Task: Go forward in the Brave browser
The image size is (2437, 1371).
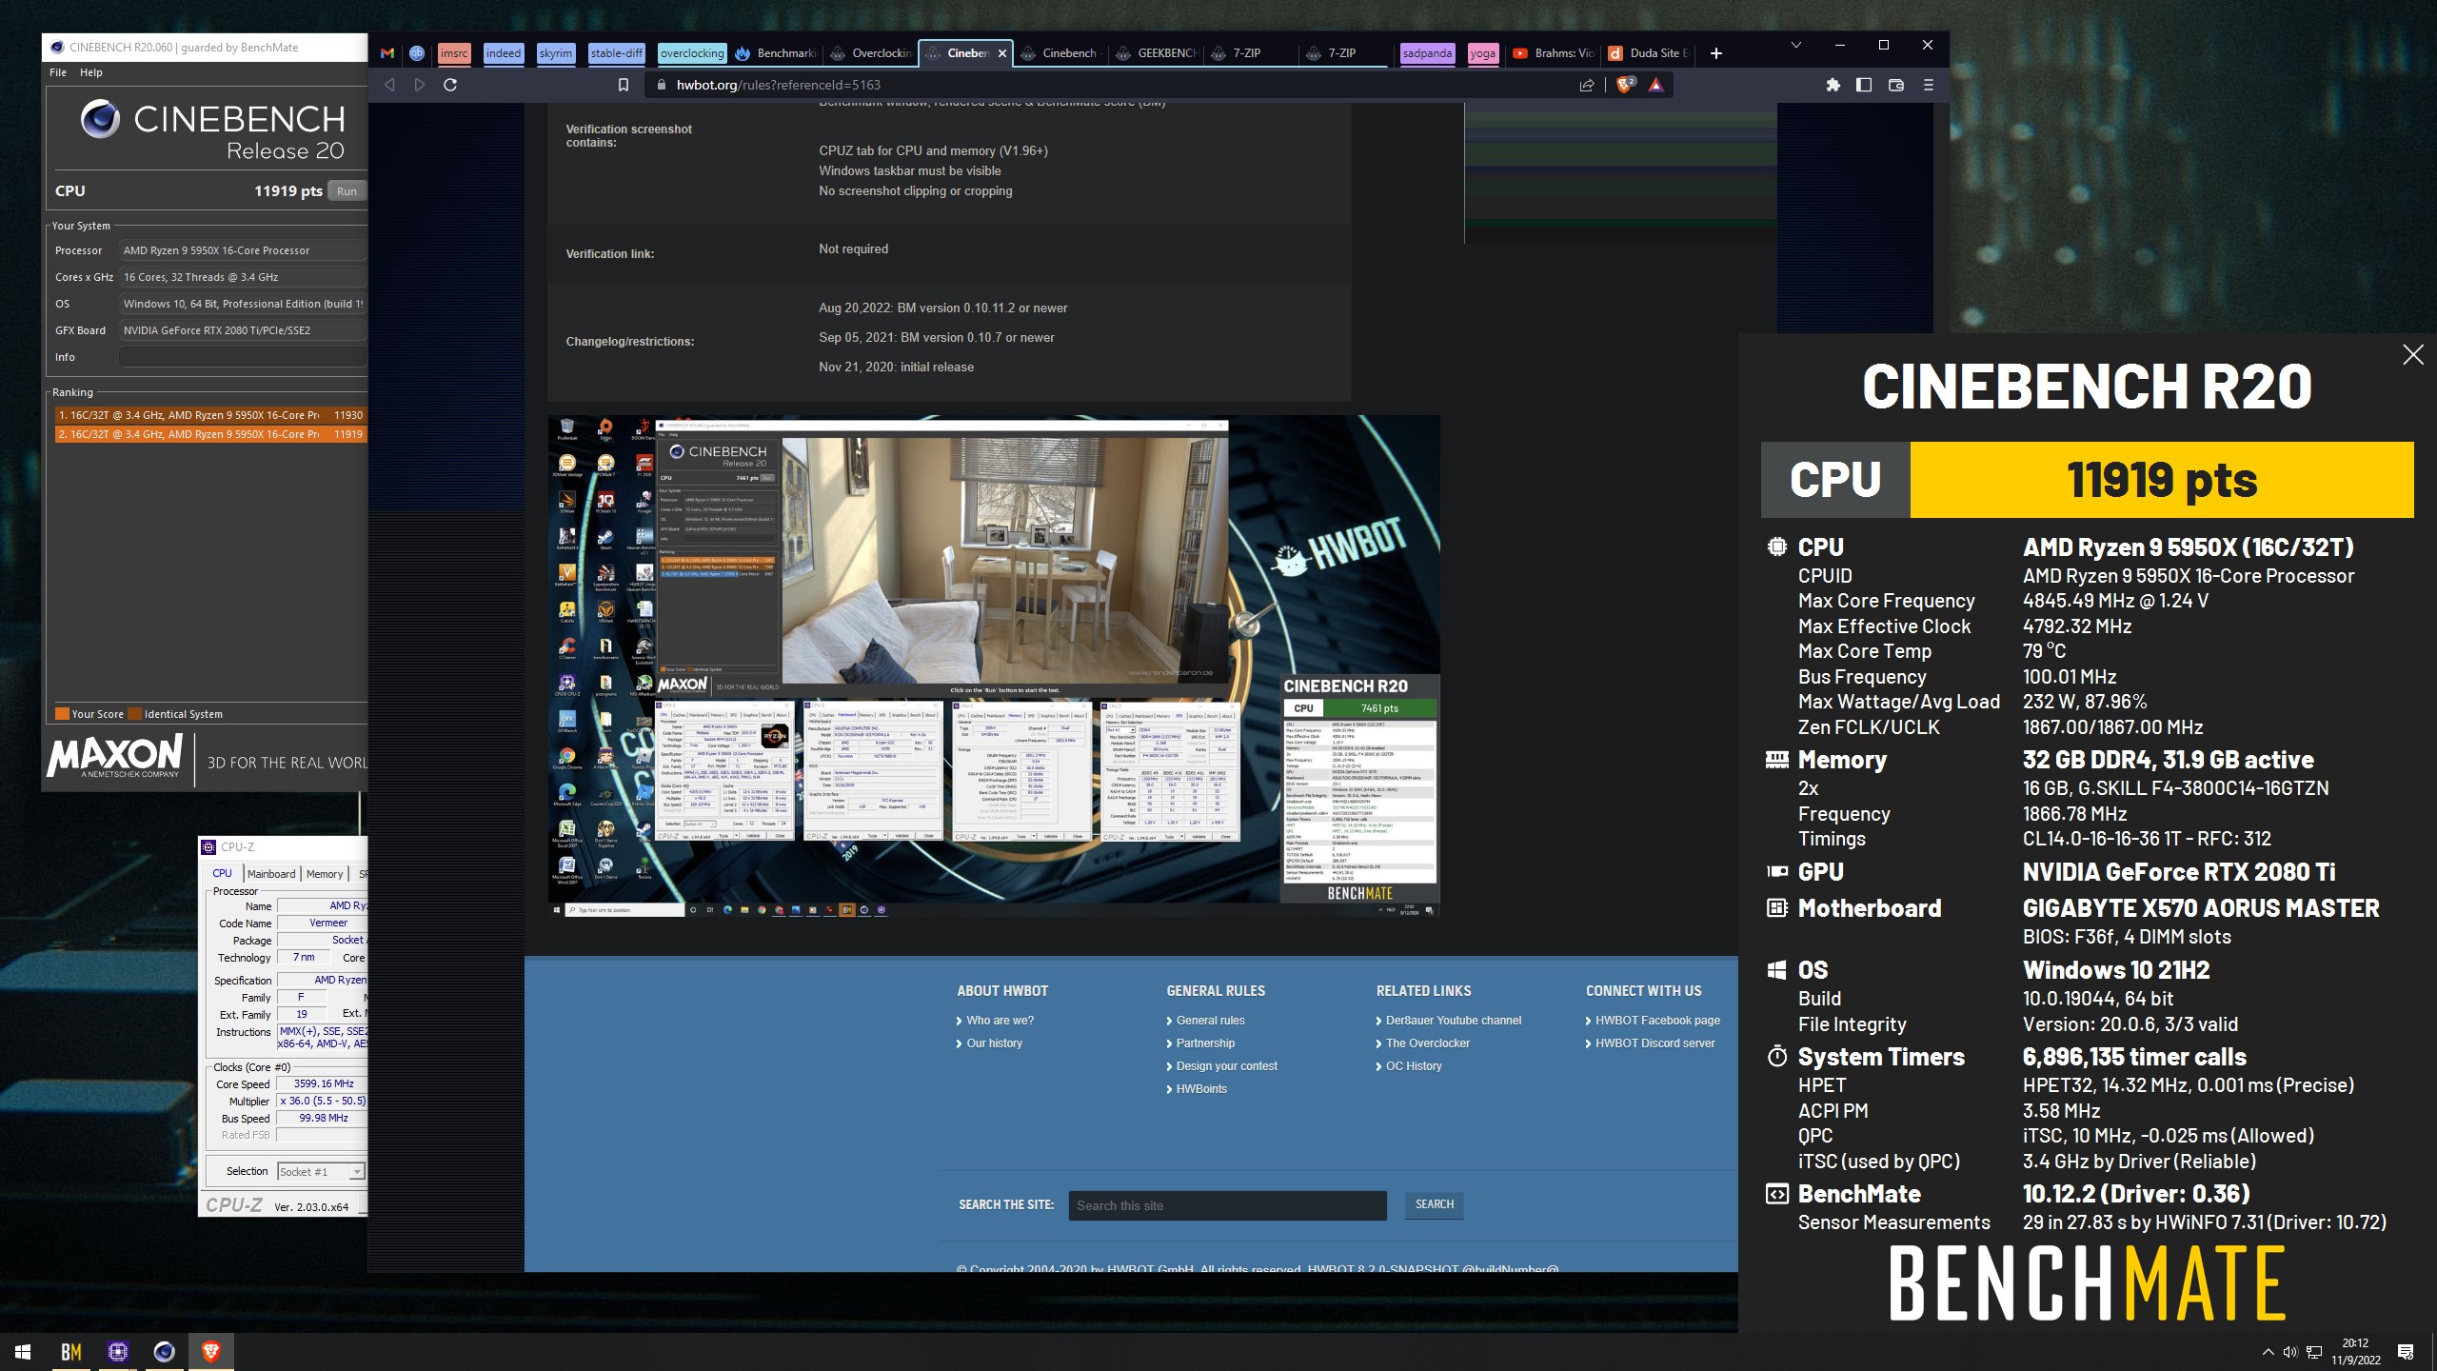Action: (x=420, y=85)
